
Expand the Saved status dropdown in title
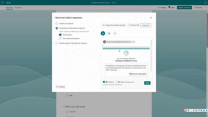coord(117,3)
